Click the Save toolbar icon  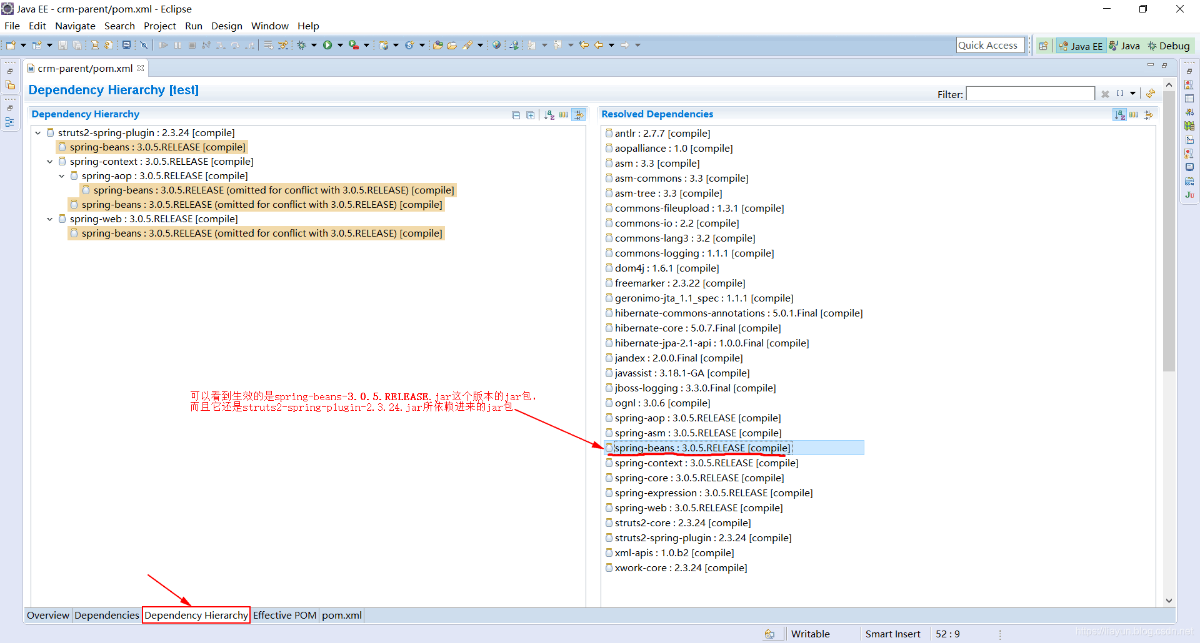pos(62,45)
